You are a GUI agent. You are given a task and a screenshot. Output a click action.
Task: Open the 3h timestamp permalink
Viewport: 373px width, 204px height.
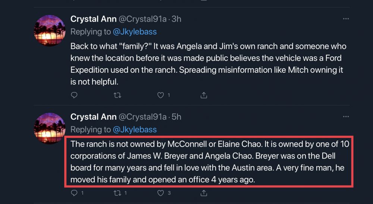point(176,19)
